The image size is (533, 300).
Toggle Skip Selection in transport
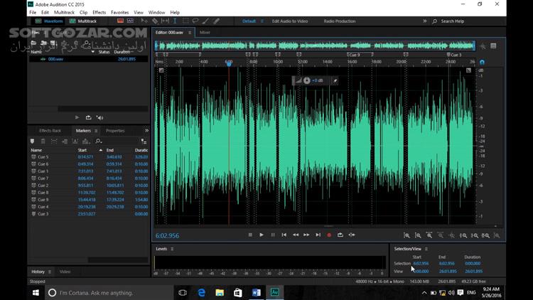click(x=352, y=235)
